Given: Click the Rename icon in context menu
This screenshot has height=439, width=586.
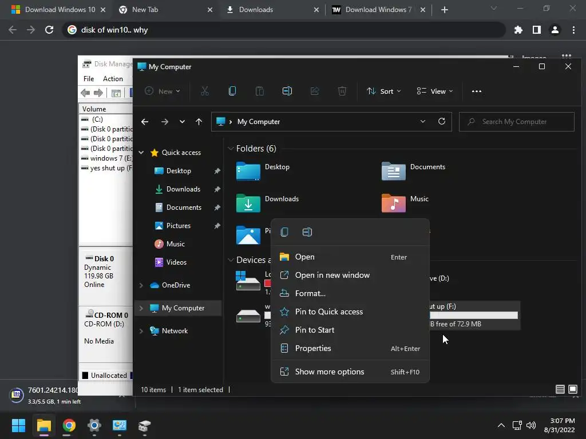Looking at the screenshot, I should pos(307,232).
